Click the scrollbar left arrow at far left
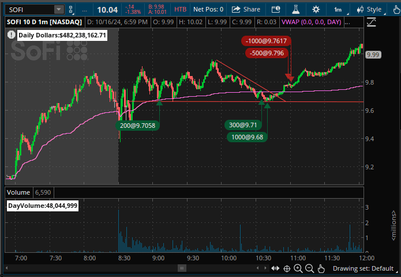Viewport: 401px width, 277px height. [7, 268]
